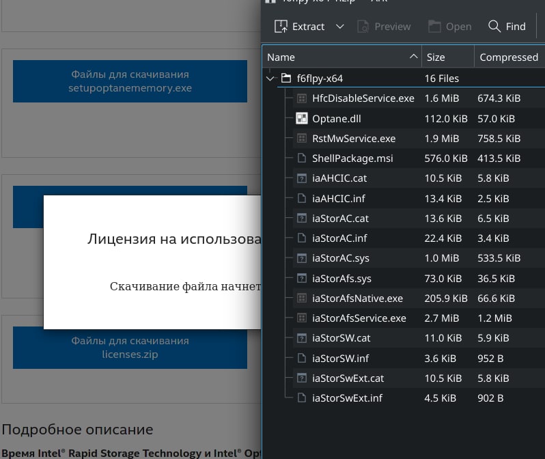This screenshot has height=459, width=545.
Task: Click the Open toolbar button
Action: [x=450, y=27]
